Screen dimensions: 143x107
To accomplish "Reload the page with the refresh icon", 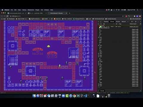I will (7, 16).
